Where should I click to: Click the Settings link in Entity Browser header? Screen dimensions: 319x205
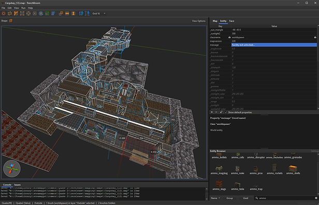coord(315,151)
